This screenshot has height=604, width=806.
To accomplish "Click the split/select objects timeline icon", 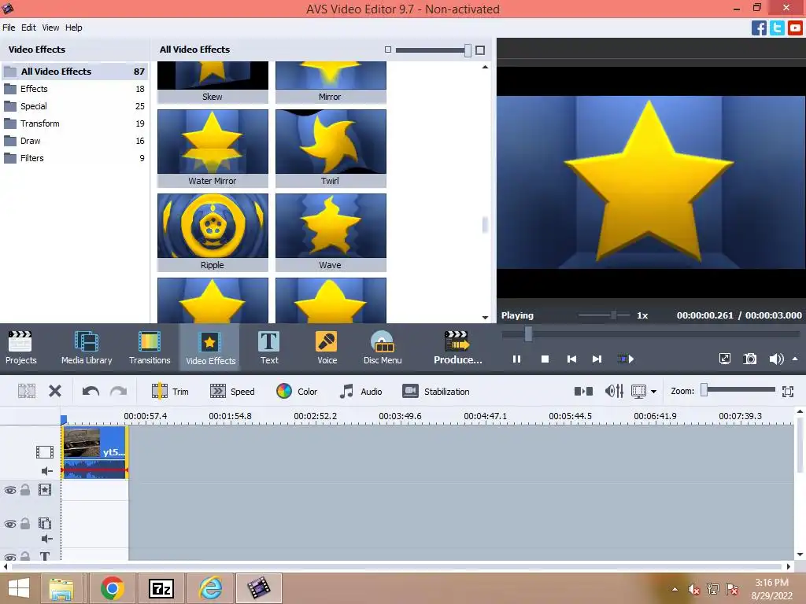I will click(27, 392).
